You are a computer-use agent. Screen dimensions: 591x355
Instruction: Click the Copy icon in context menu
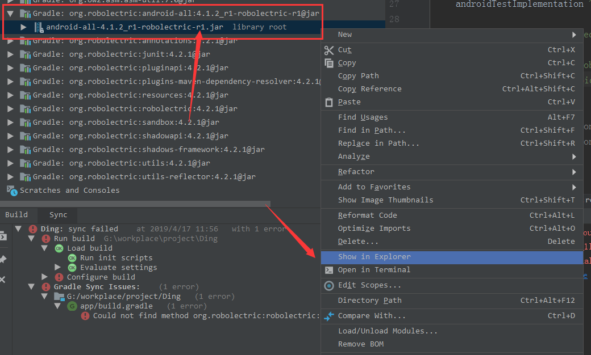[x=329, y=63]
